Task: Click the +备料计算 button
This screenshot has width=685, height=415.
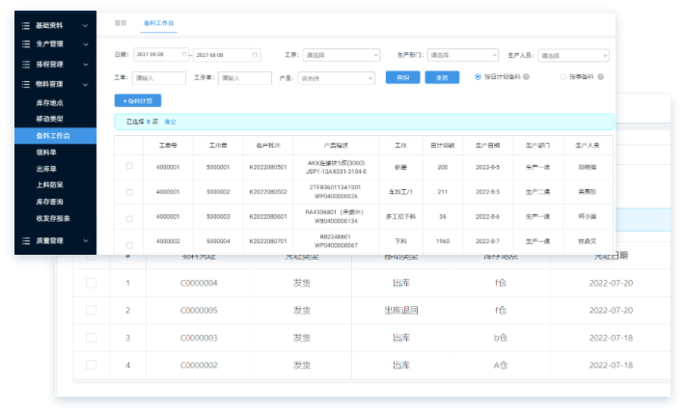Action: point(138,101)
